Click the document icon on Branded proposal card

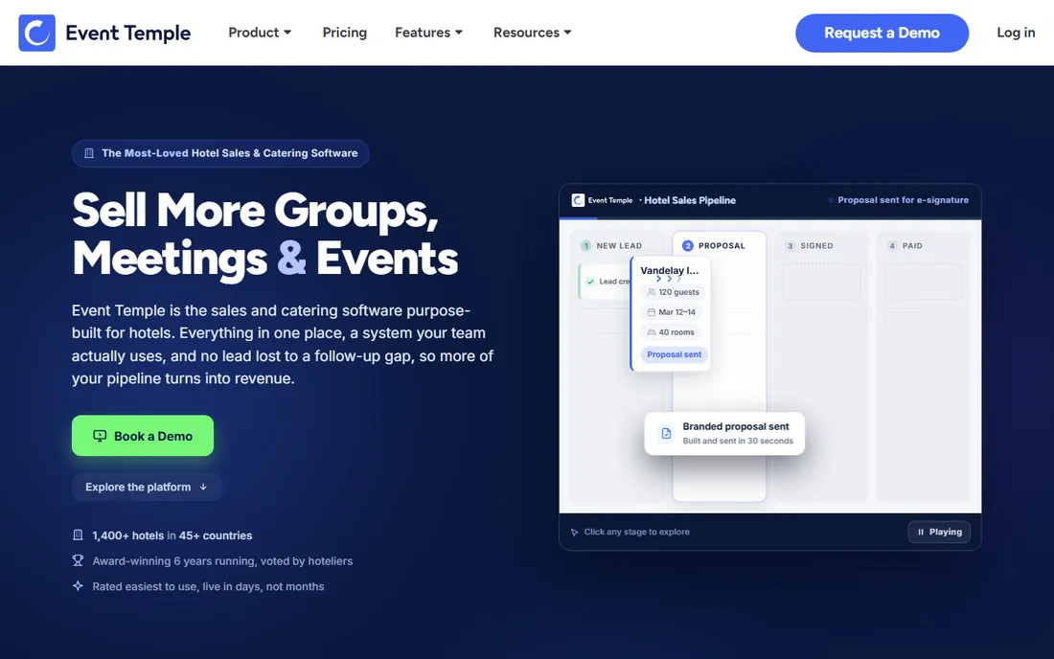[666, 433]
